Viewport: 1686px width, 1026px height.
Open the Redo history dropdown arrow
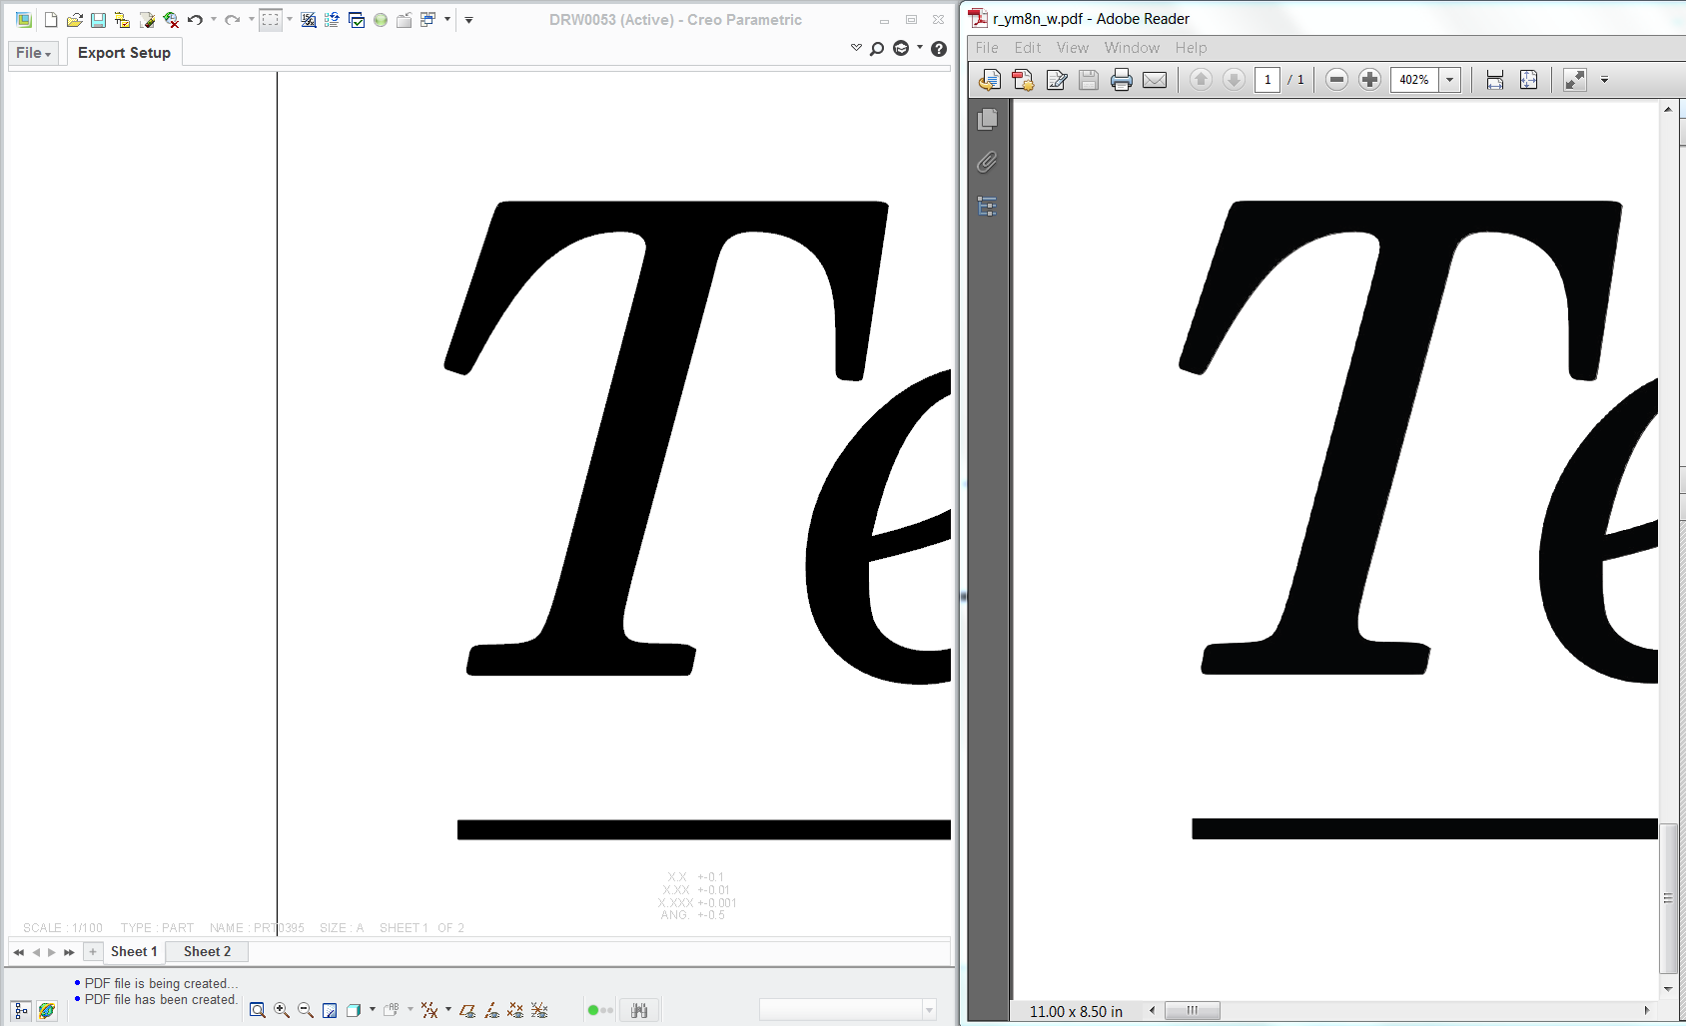(251, 20)
